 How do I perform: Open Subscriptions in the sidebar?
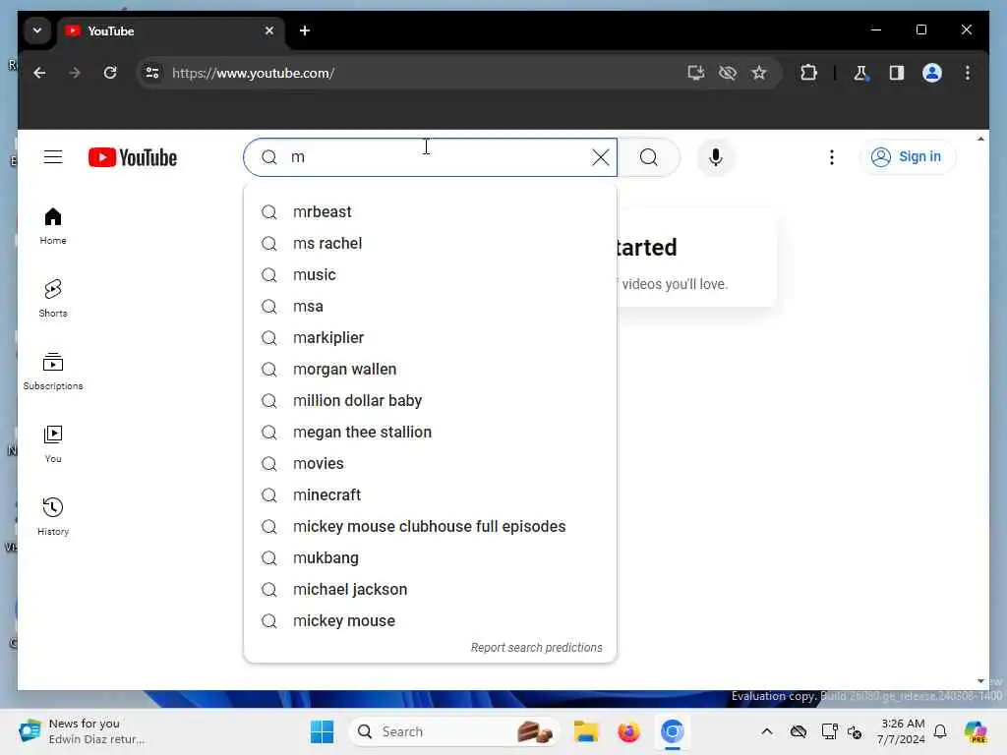click(x=53, y=371)
